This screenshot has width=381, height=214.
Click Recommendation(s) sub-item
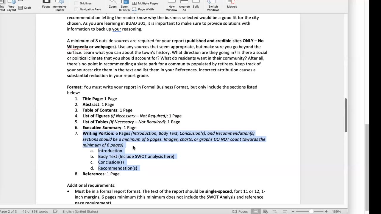pyautogui.click(x=118, y=168)
